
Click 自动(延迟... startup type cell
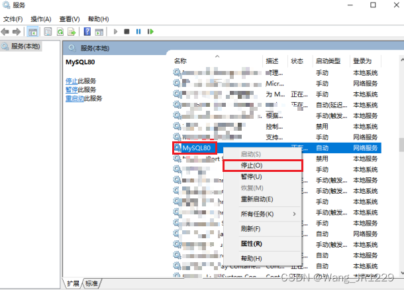332,105
